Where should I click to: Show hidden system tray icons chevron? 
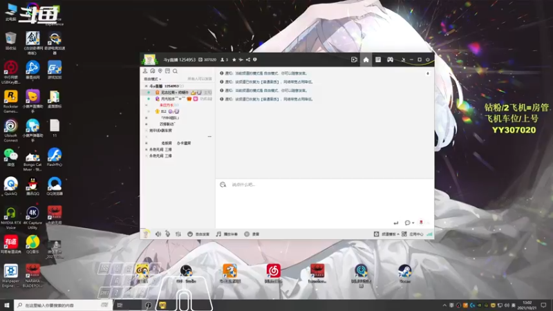444,305
